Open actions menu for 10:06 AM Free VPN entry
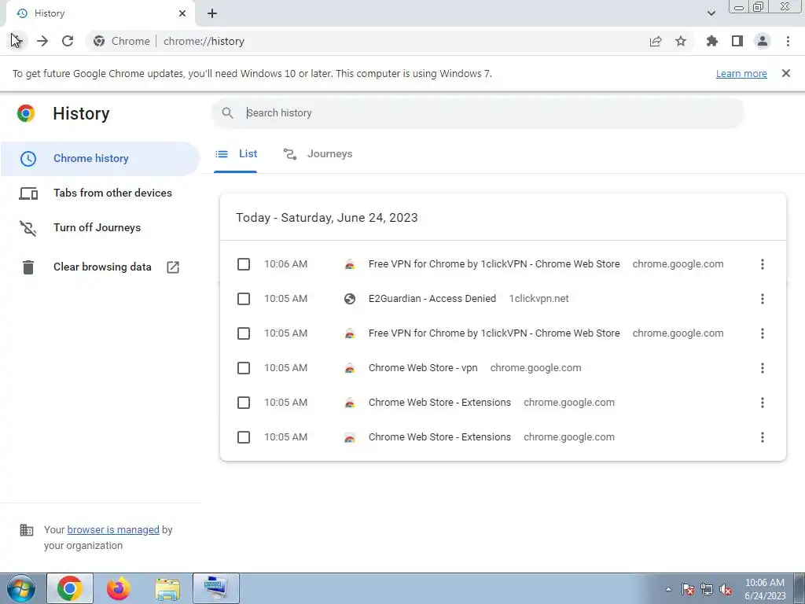 point(763,264)
